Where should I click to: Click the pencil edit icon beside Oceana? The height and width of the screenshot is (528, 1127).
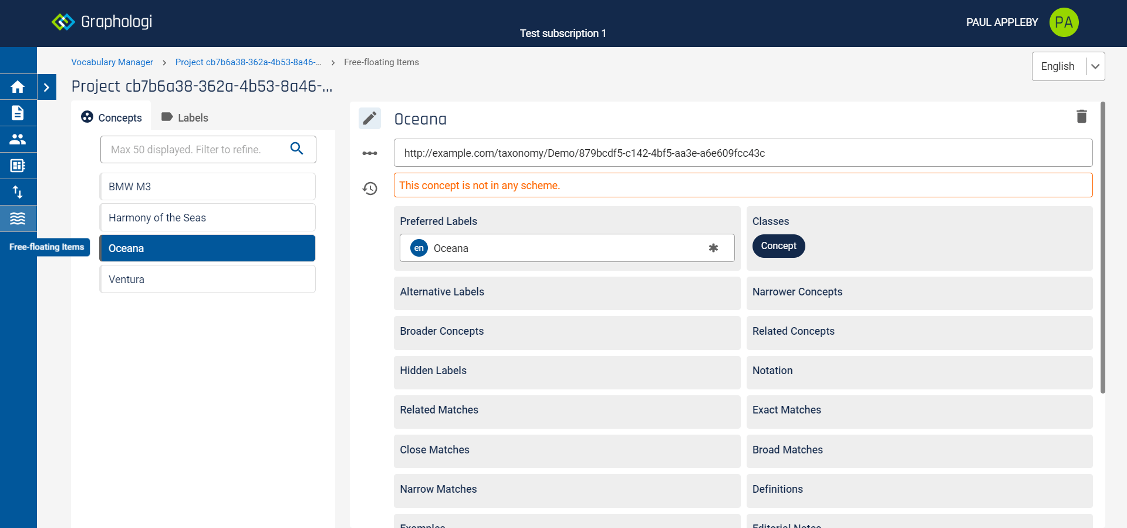[x=370, y=119]
